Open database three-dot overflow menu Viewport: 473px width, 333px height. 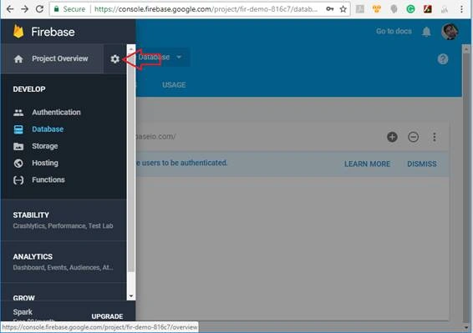[x=434, y=137]
